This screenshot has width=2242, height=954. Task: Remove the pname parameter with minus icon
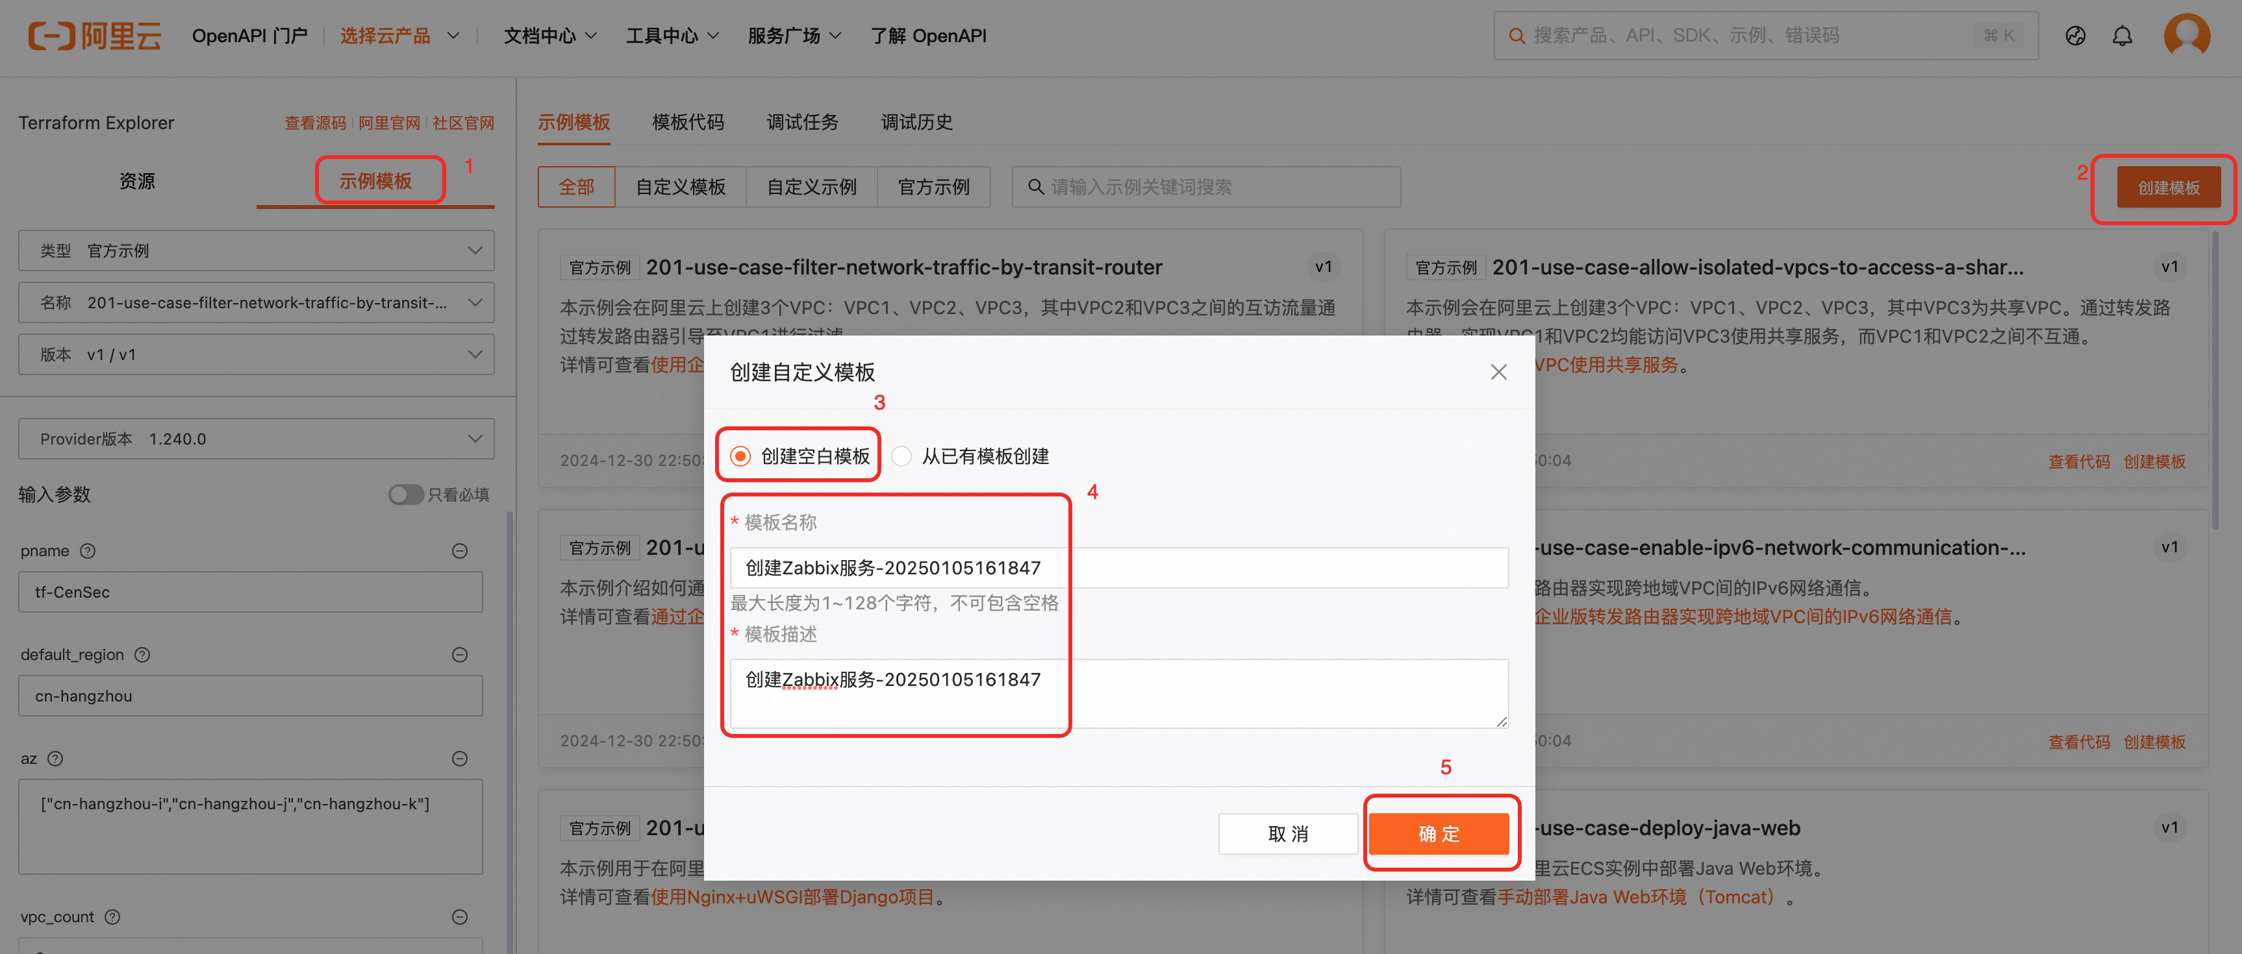pos(460,550)
